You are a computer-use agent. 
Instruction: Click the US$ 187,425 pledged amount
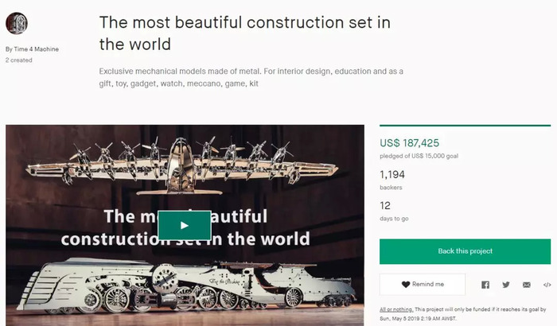pyautogui.click(x=409, y=143)
